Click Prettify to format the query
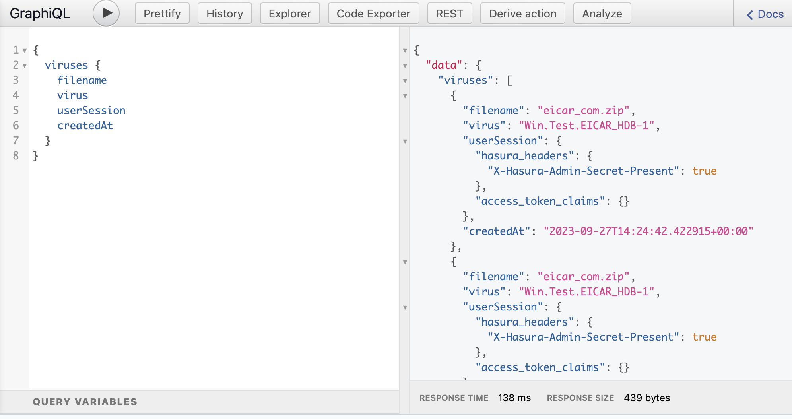Viewport: 792px width, 419px height. 161,13
